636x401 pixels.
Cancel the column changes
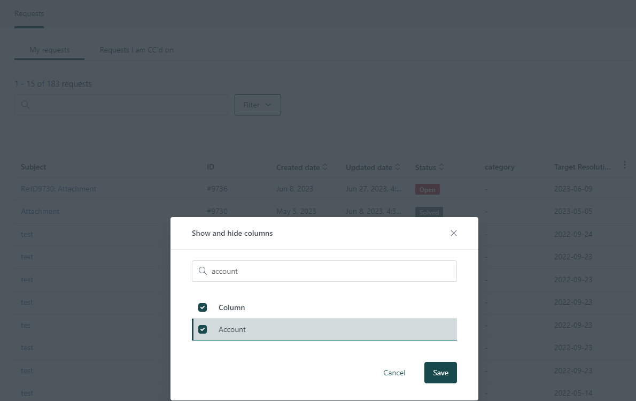(x=394, y=373)
